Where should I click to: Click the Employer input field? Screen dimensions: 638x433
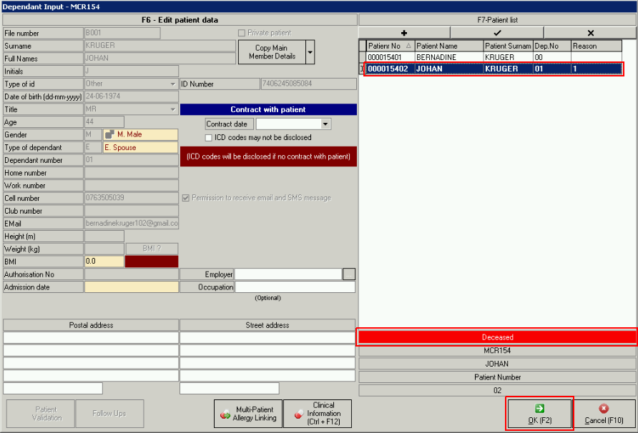[288, 274]
